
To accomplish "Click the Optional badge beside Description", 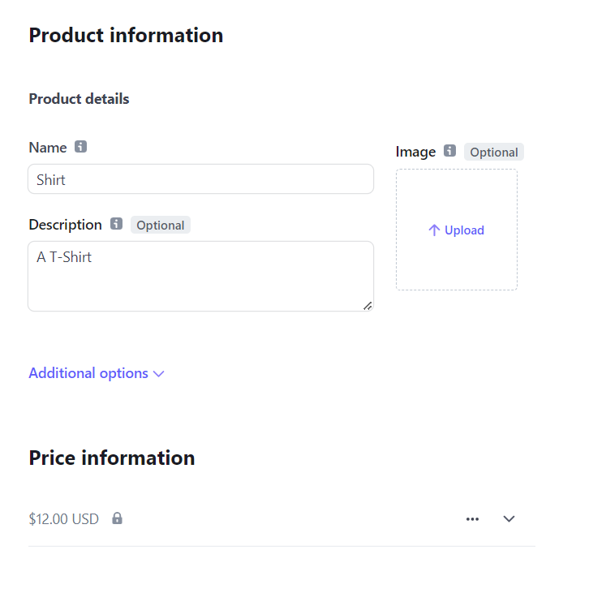I will (x=161, y=225).
